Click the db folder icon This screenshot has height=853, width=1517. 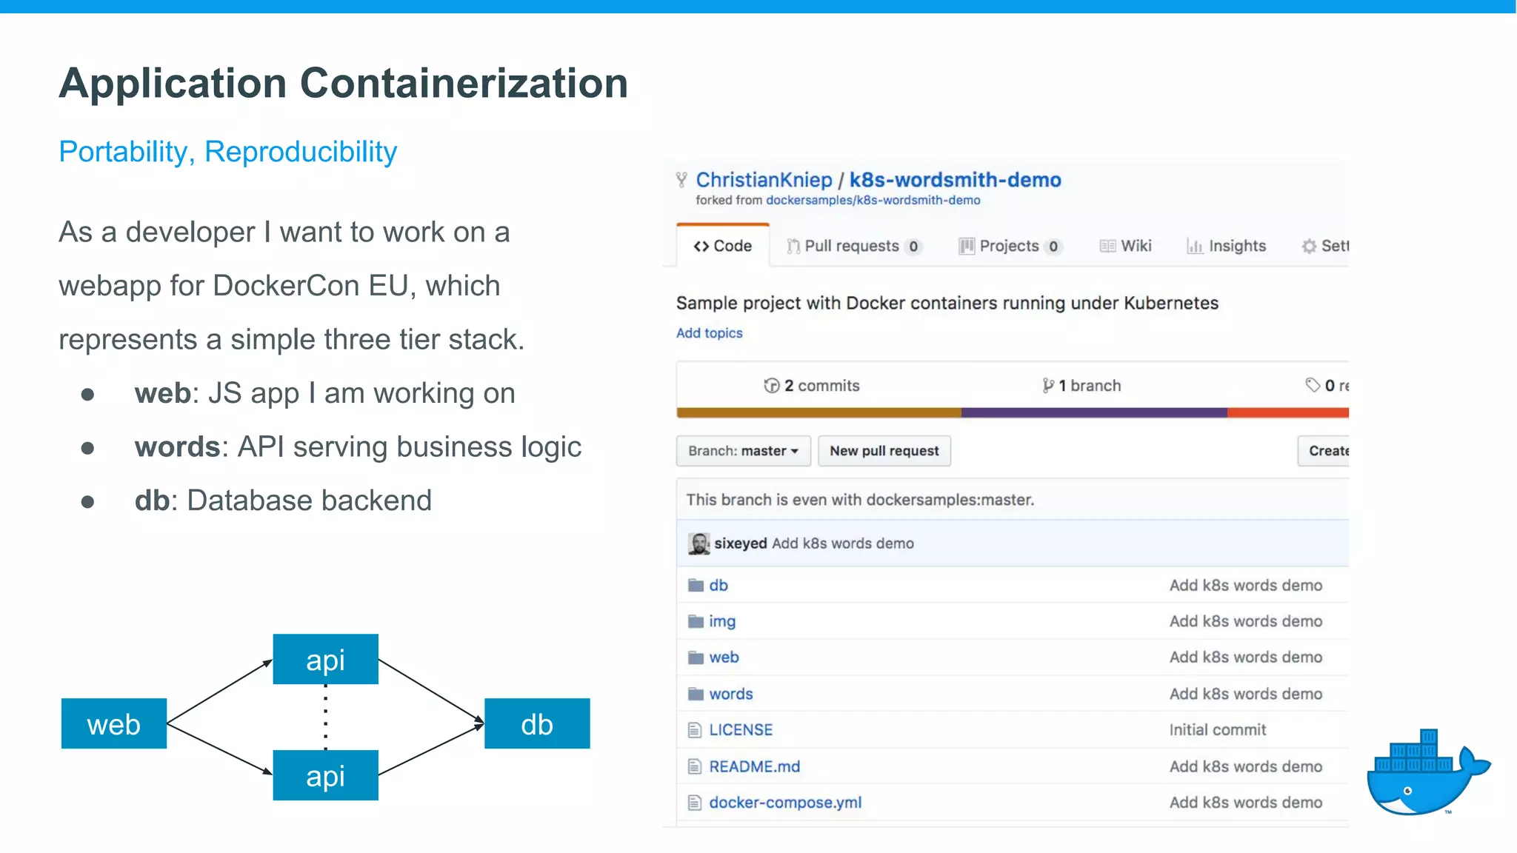pyautogui.click(x=696, y=586)
